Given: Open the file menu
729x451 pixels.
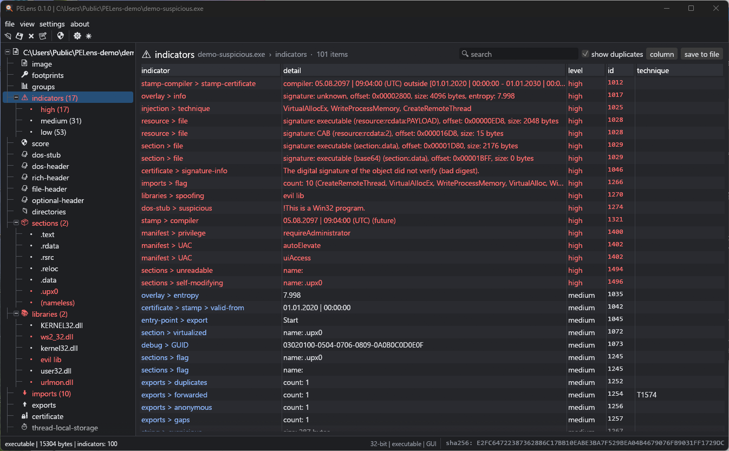Looking at the screenshot, I should tap(10, 24).
